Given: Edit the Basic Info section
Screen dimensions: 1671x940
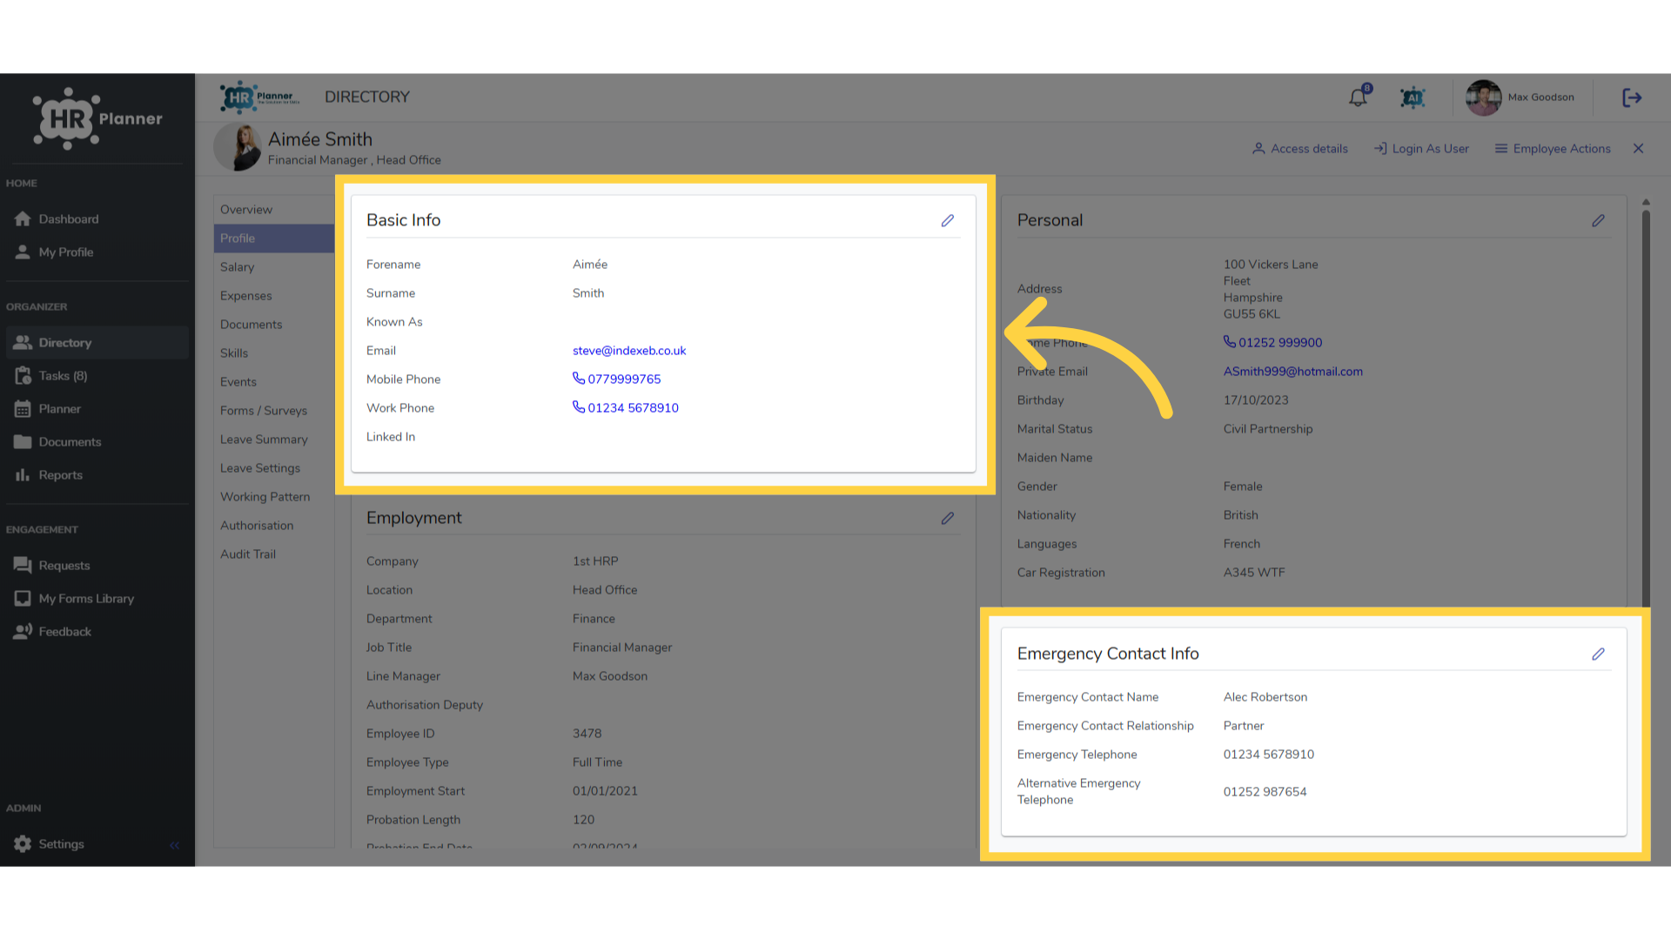Looking at the screenshot, I should point(948,221).
